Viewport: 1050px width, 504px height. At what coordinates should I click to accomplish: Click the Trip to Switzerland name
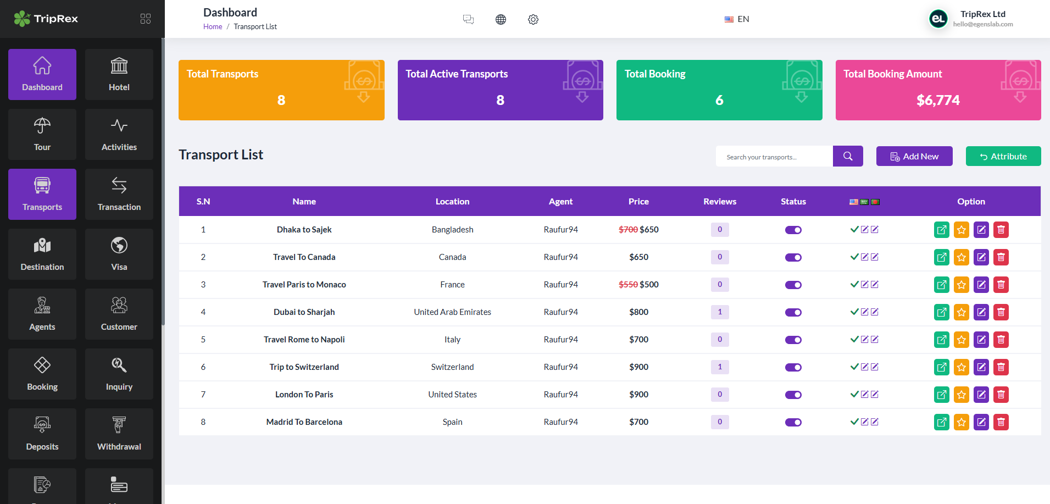point(304,367)
